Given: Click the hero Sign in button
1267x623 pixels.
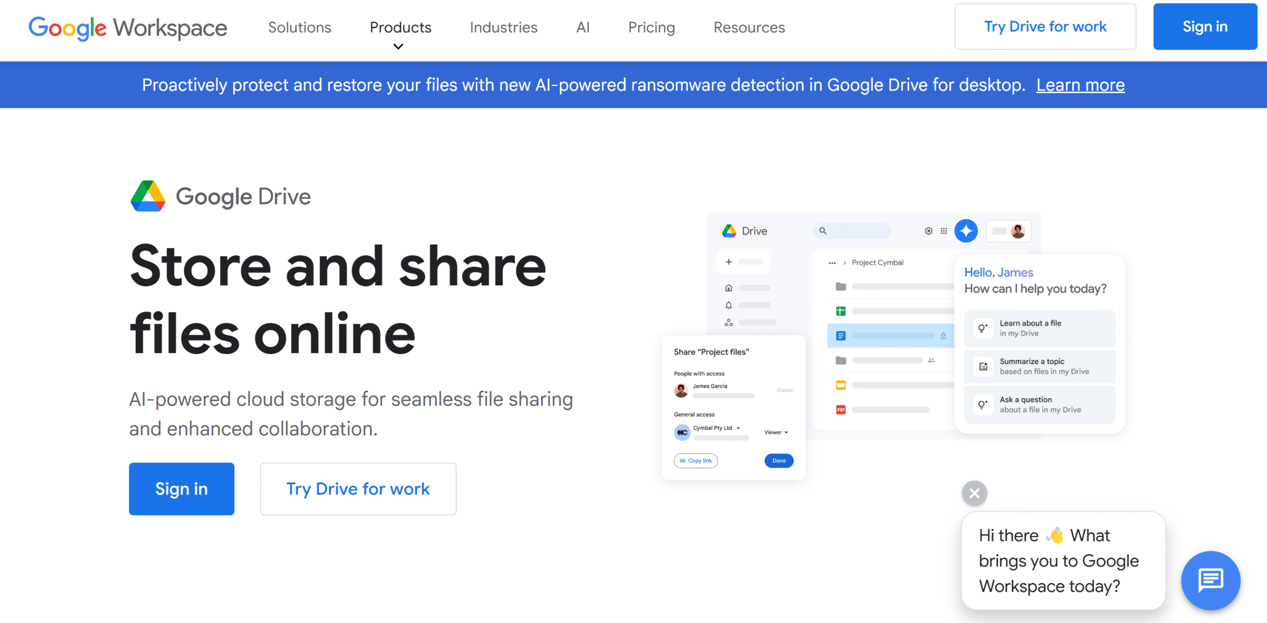Looking at the screenshot, I should tap(182, 489).
